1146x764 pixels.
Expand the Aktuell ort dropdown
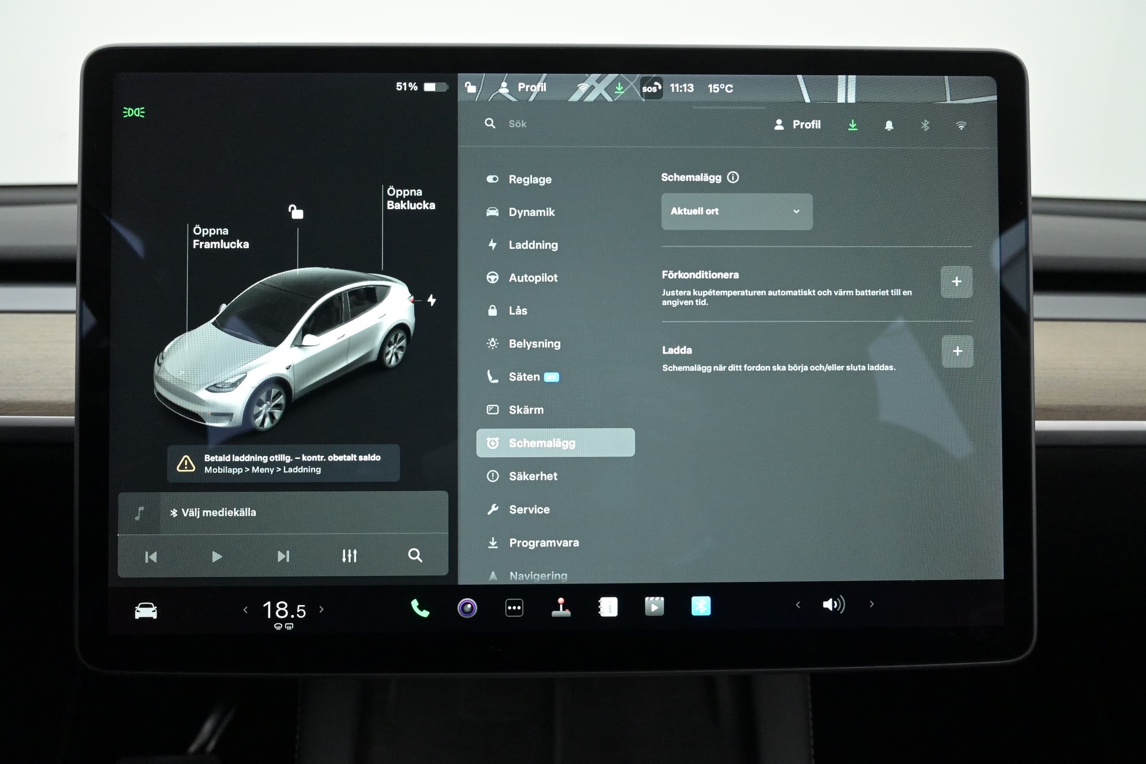coord(736,211)
